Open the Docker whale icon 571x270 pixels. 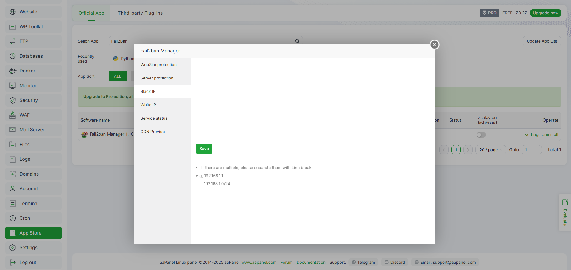click(13, 71)
